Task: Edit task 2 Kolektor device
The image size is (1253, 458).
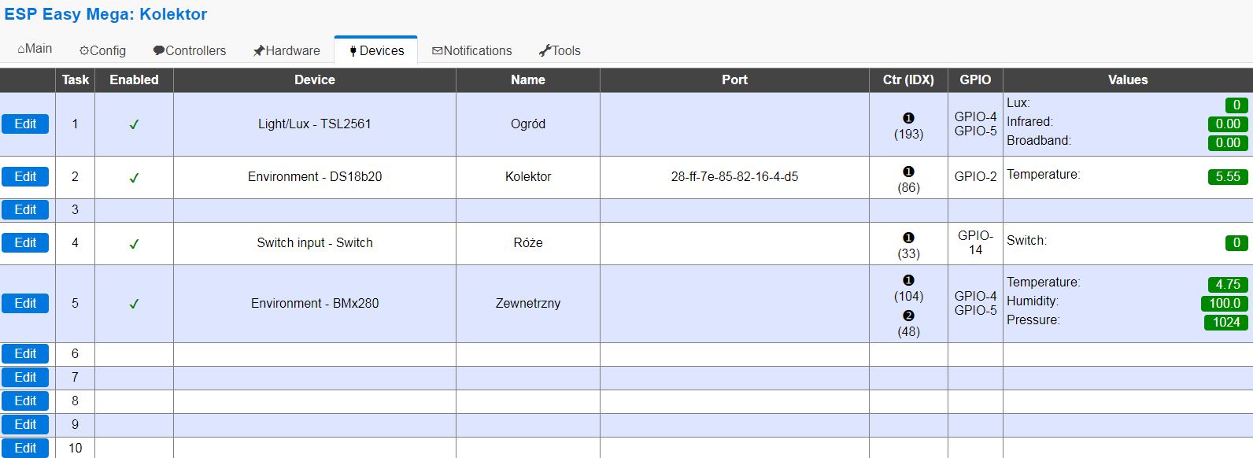Action: click(25, 176)
